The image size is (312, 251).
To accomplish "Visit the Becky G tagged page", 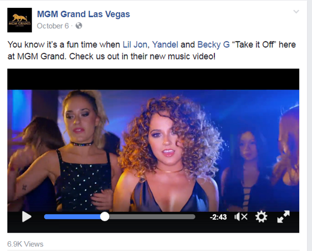I will (213, 44).
